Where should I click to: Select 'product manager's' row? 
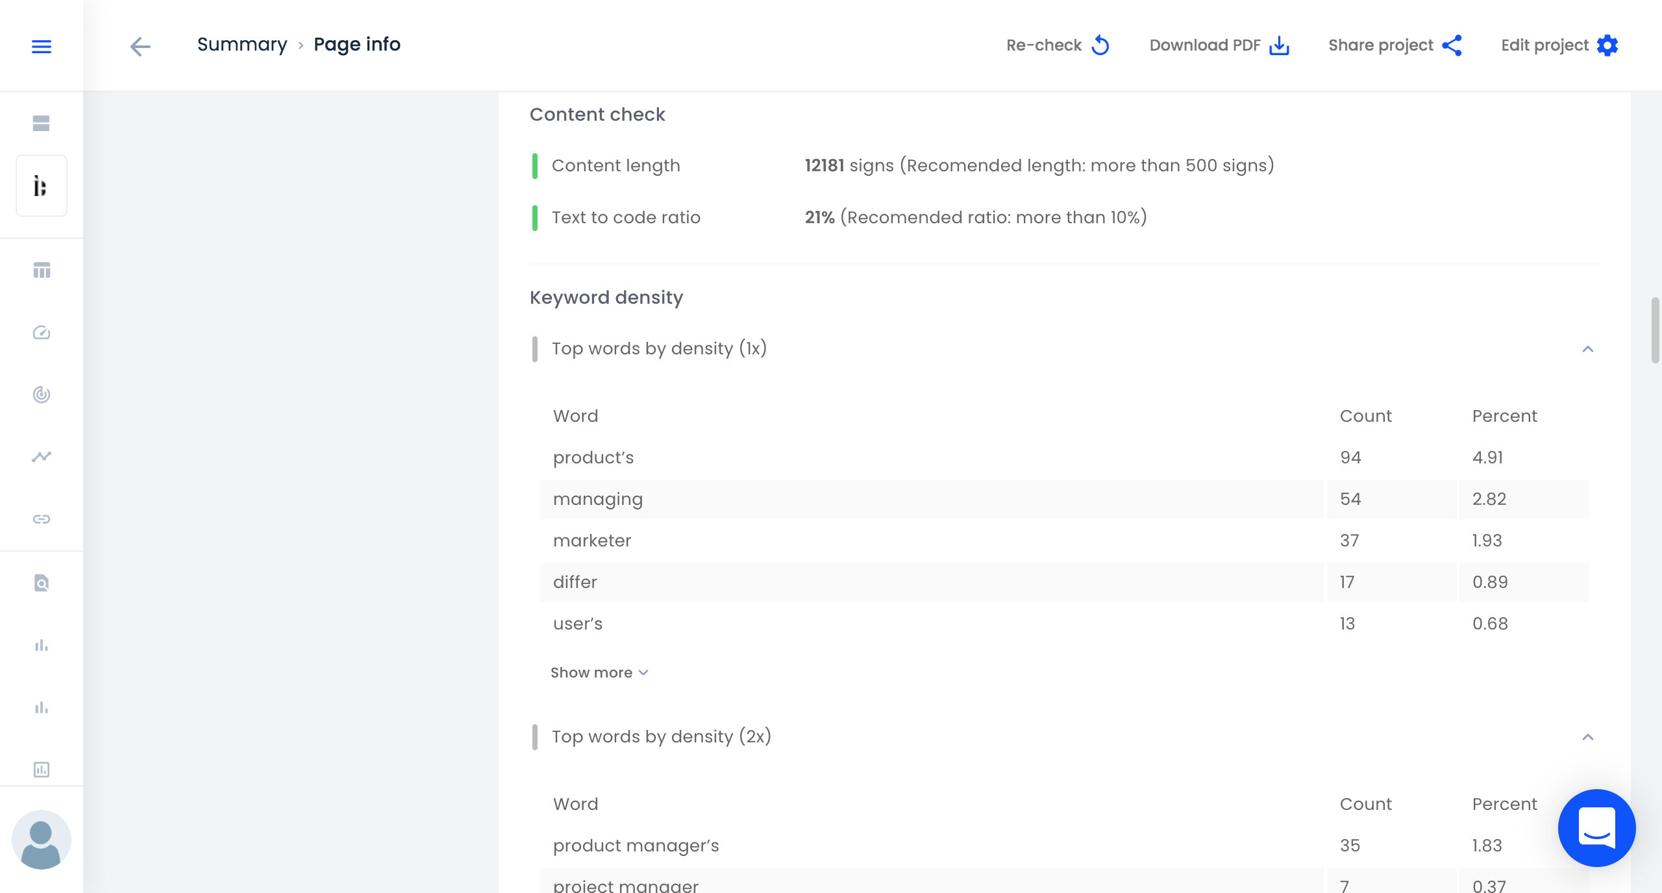tap(1065, 846)
